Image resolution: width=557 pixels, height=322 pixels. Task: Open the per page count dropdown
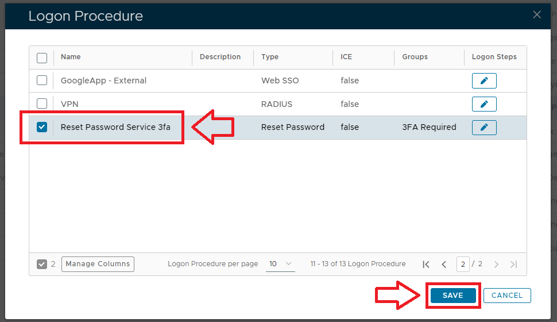pyautogui.click(x=281, y=264)
